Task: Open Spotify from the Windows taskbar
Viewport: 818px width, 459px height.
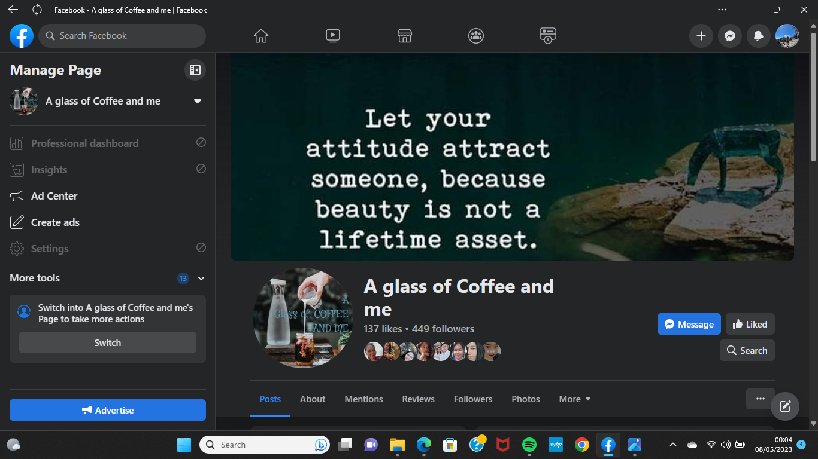Action: (529, 445)
